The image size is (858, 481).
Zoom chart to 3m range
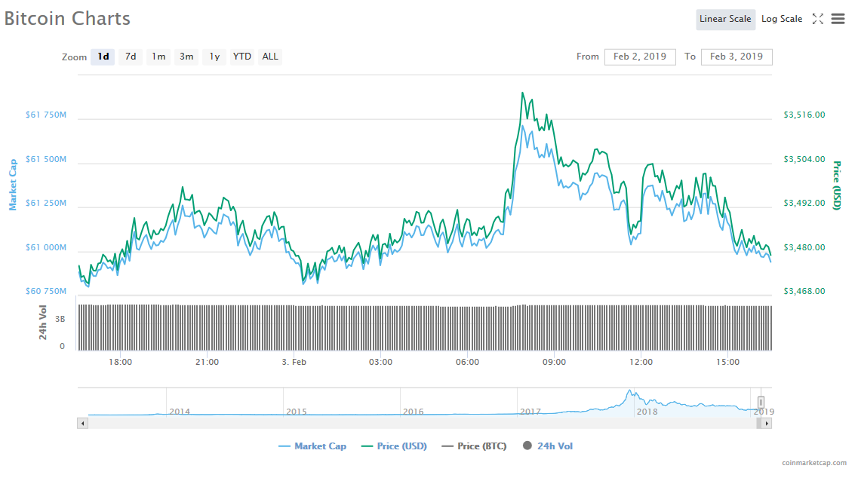click(x=186, y=57)
